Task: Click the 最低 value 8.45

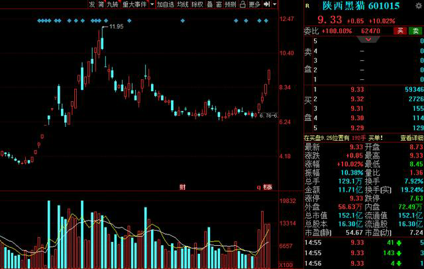Action: coord(416,164)
